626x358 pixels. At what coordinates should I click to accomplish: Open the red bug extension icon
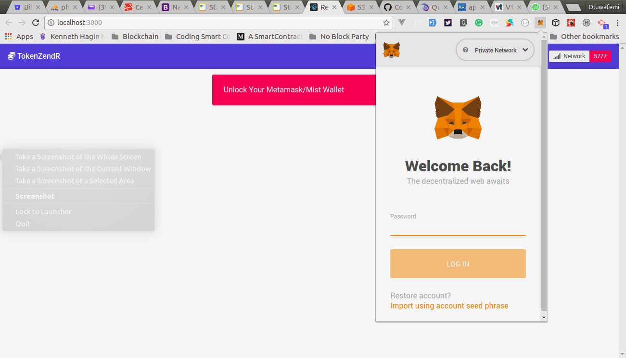pos(571,23)
